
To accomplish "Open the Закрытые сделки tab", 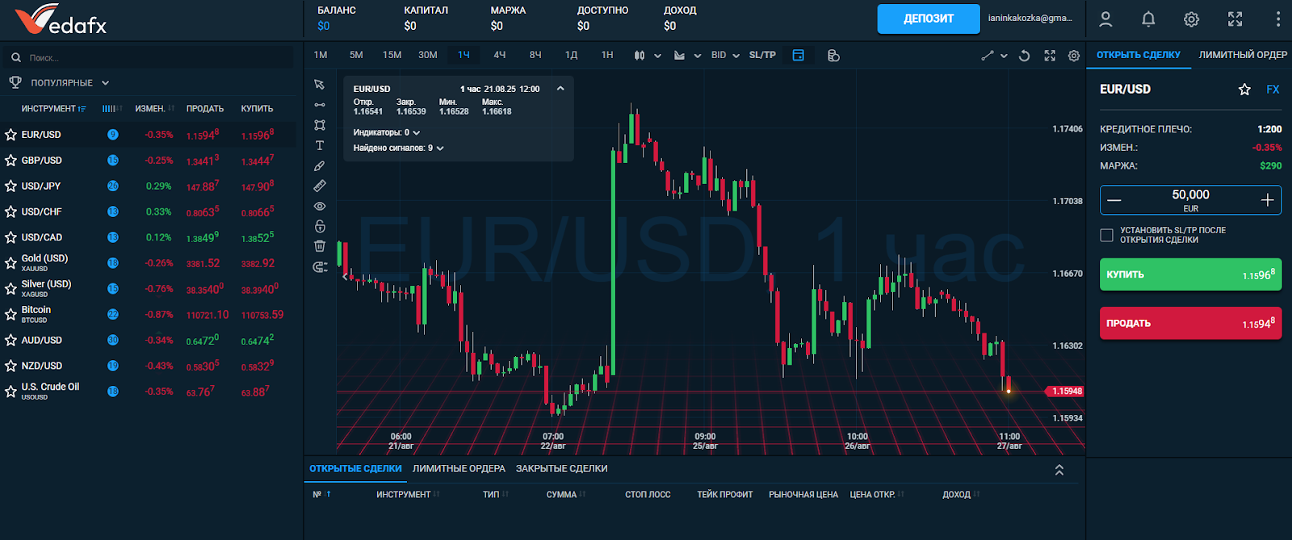I will (562, 469).
